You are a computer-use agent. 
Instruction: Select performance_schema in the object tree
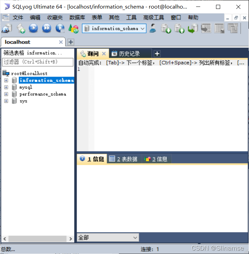(x=43, y=94)
